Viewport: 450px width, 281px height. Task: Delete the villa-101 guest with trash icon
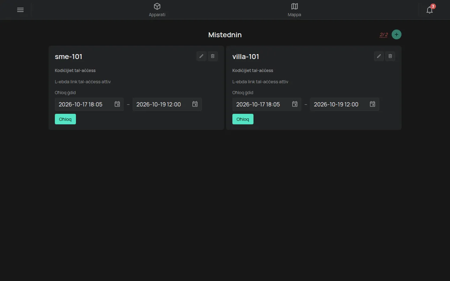(x=390, y=56)
